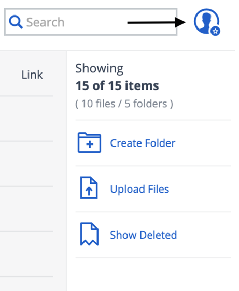Click the second row cell in the Link column

point(26,164)
